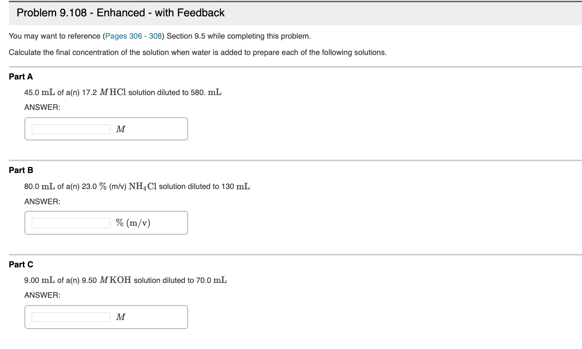Click the Part B percent answer field
The image size is (582, 349).
coord(71,223)
